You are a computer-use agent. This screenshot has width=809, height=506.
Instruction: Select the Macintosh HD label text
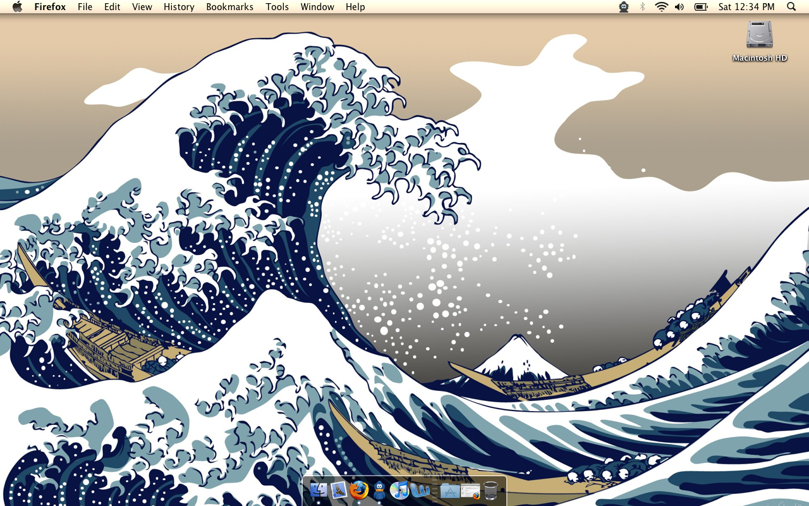(x=760, y=58)
